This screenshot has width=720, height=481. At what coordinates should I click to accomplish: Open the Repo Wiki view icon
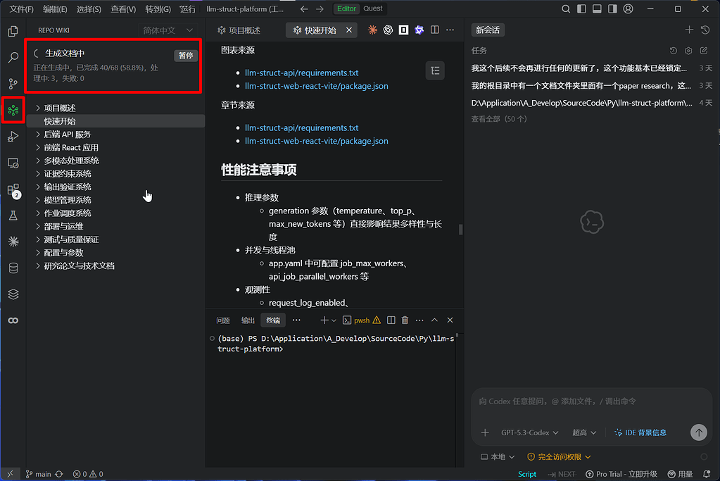13,111
